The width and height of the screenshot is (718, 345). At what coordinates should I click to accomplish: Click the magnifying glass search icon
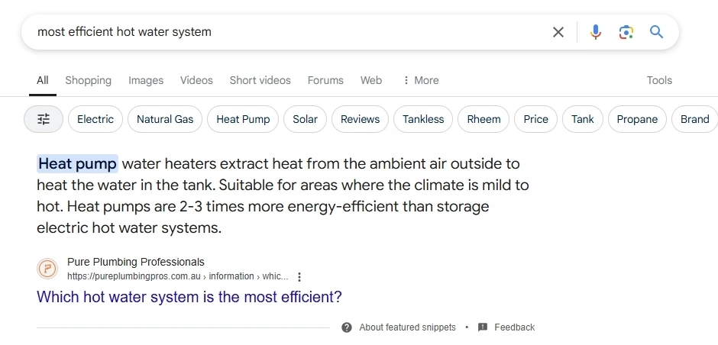click(x=657, y=31)
